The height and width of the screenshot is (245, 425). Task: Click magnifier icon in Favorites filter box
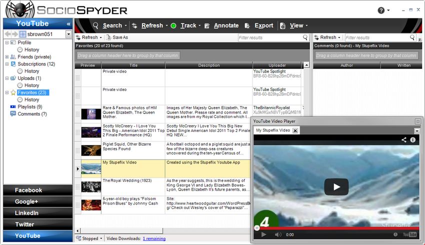[x=305, y=37]
